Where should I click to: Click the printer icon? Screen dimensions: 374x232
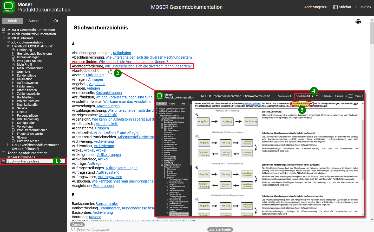(x=358, y=22)
